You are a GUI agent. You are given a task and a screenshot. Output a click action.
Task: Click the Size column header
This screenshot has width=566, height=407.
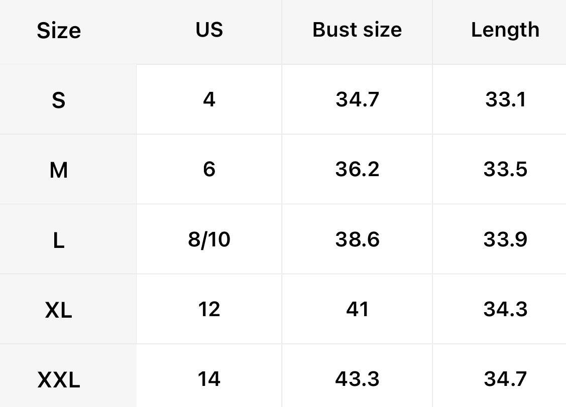[x=59, y=31]
